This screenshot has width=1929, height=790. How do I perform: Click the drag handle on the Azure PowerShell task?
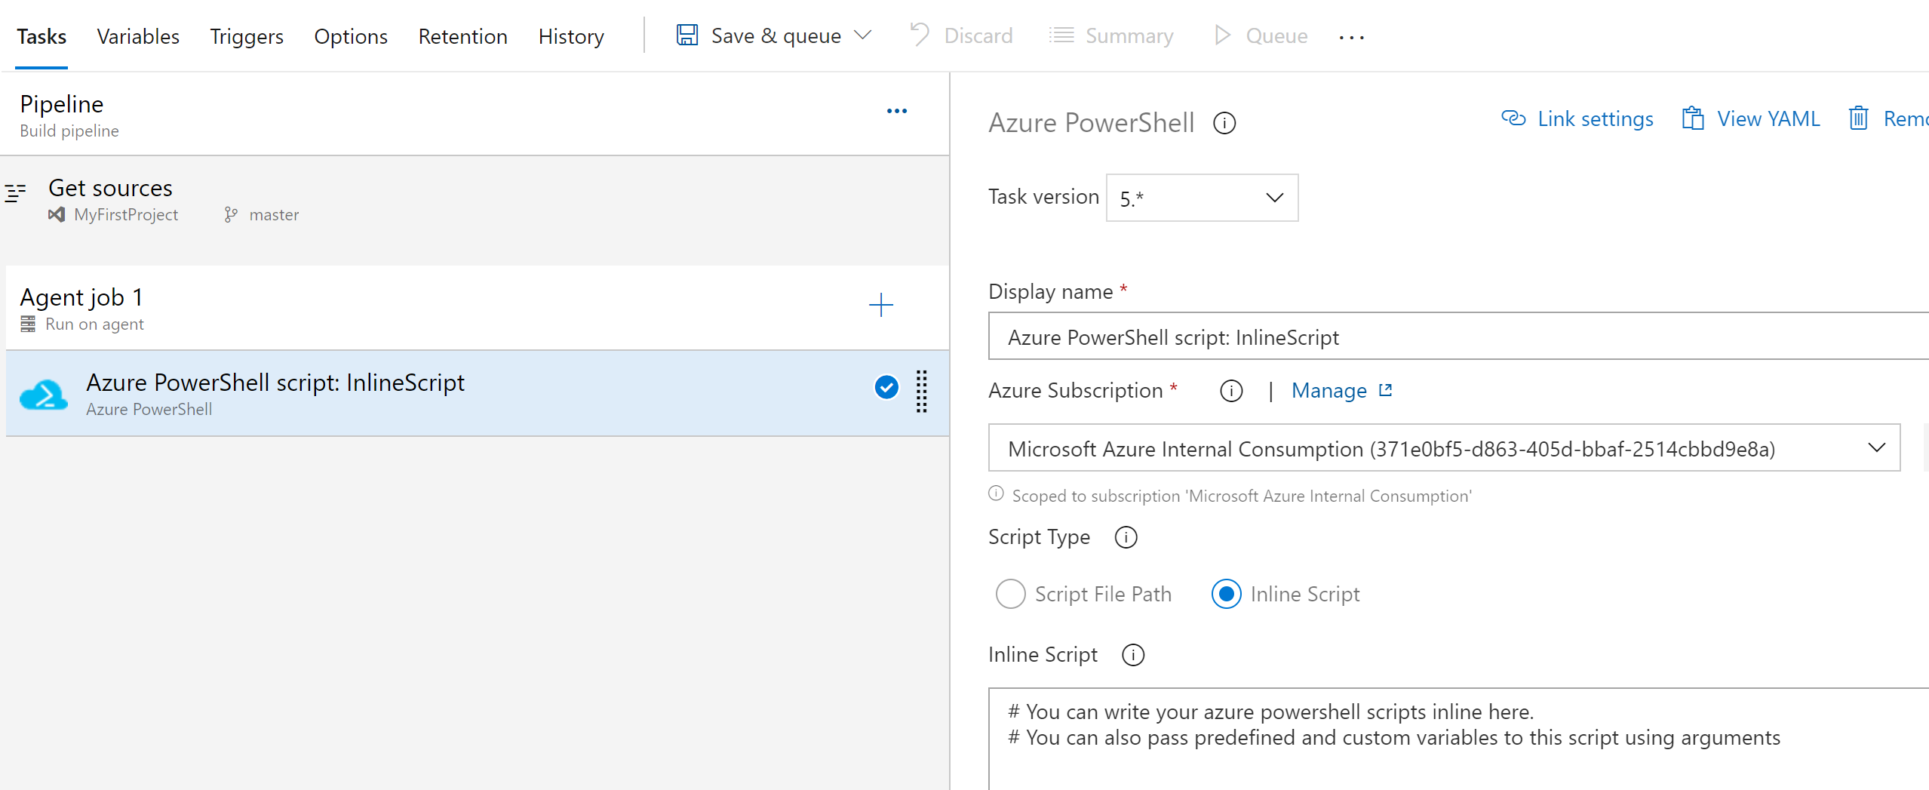tap(921, 392)
